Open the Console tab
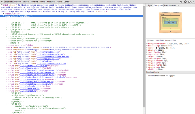Image resolution: width=195 pixels, height=114 pixels. (67, 2)
